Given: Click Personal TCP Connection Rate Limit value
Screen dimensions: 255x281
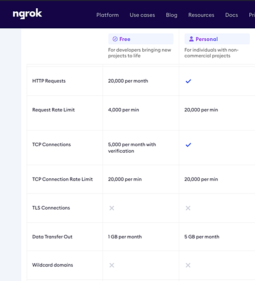Looking at the screenshot, I should pyautogui.click(x=201, y=179).
